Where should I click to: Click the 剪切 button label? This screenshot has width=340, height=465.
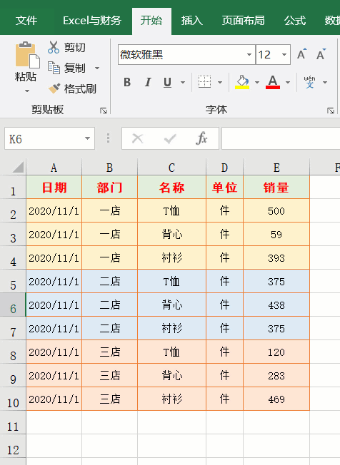pos(75,48)
